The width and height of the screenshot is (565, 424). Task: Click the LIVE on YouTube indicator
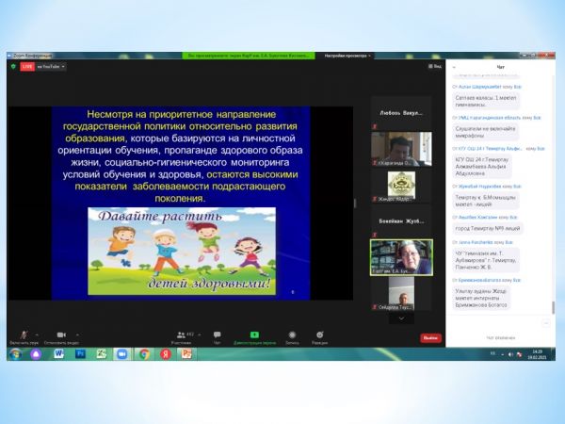(x=27, y=67)
